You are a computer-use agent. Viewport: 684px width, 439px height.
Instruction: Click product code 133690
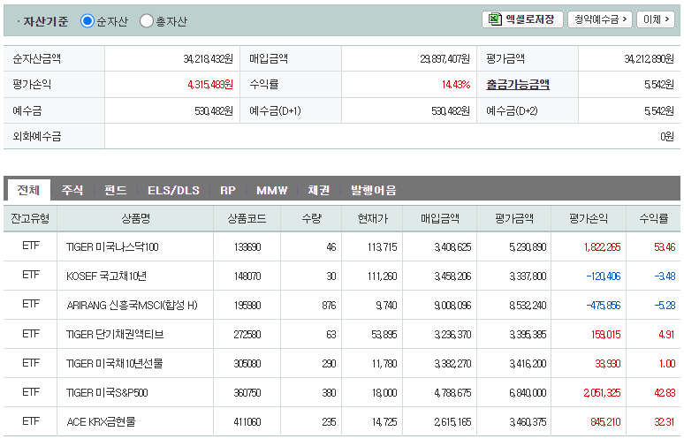click(247, 247)
